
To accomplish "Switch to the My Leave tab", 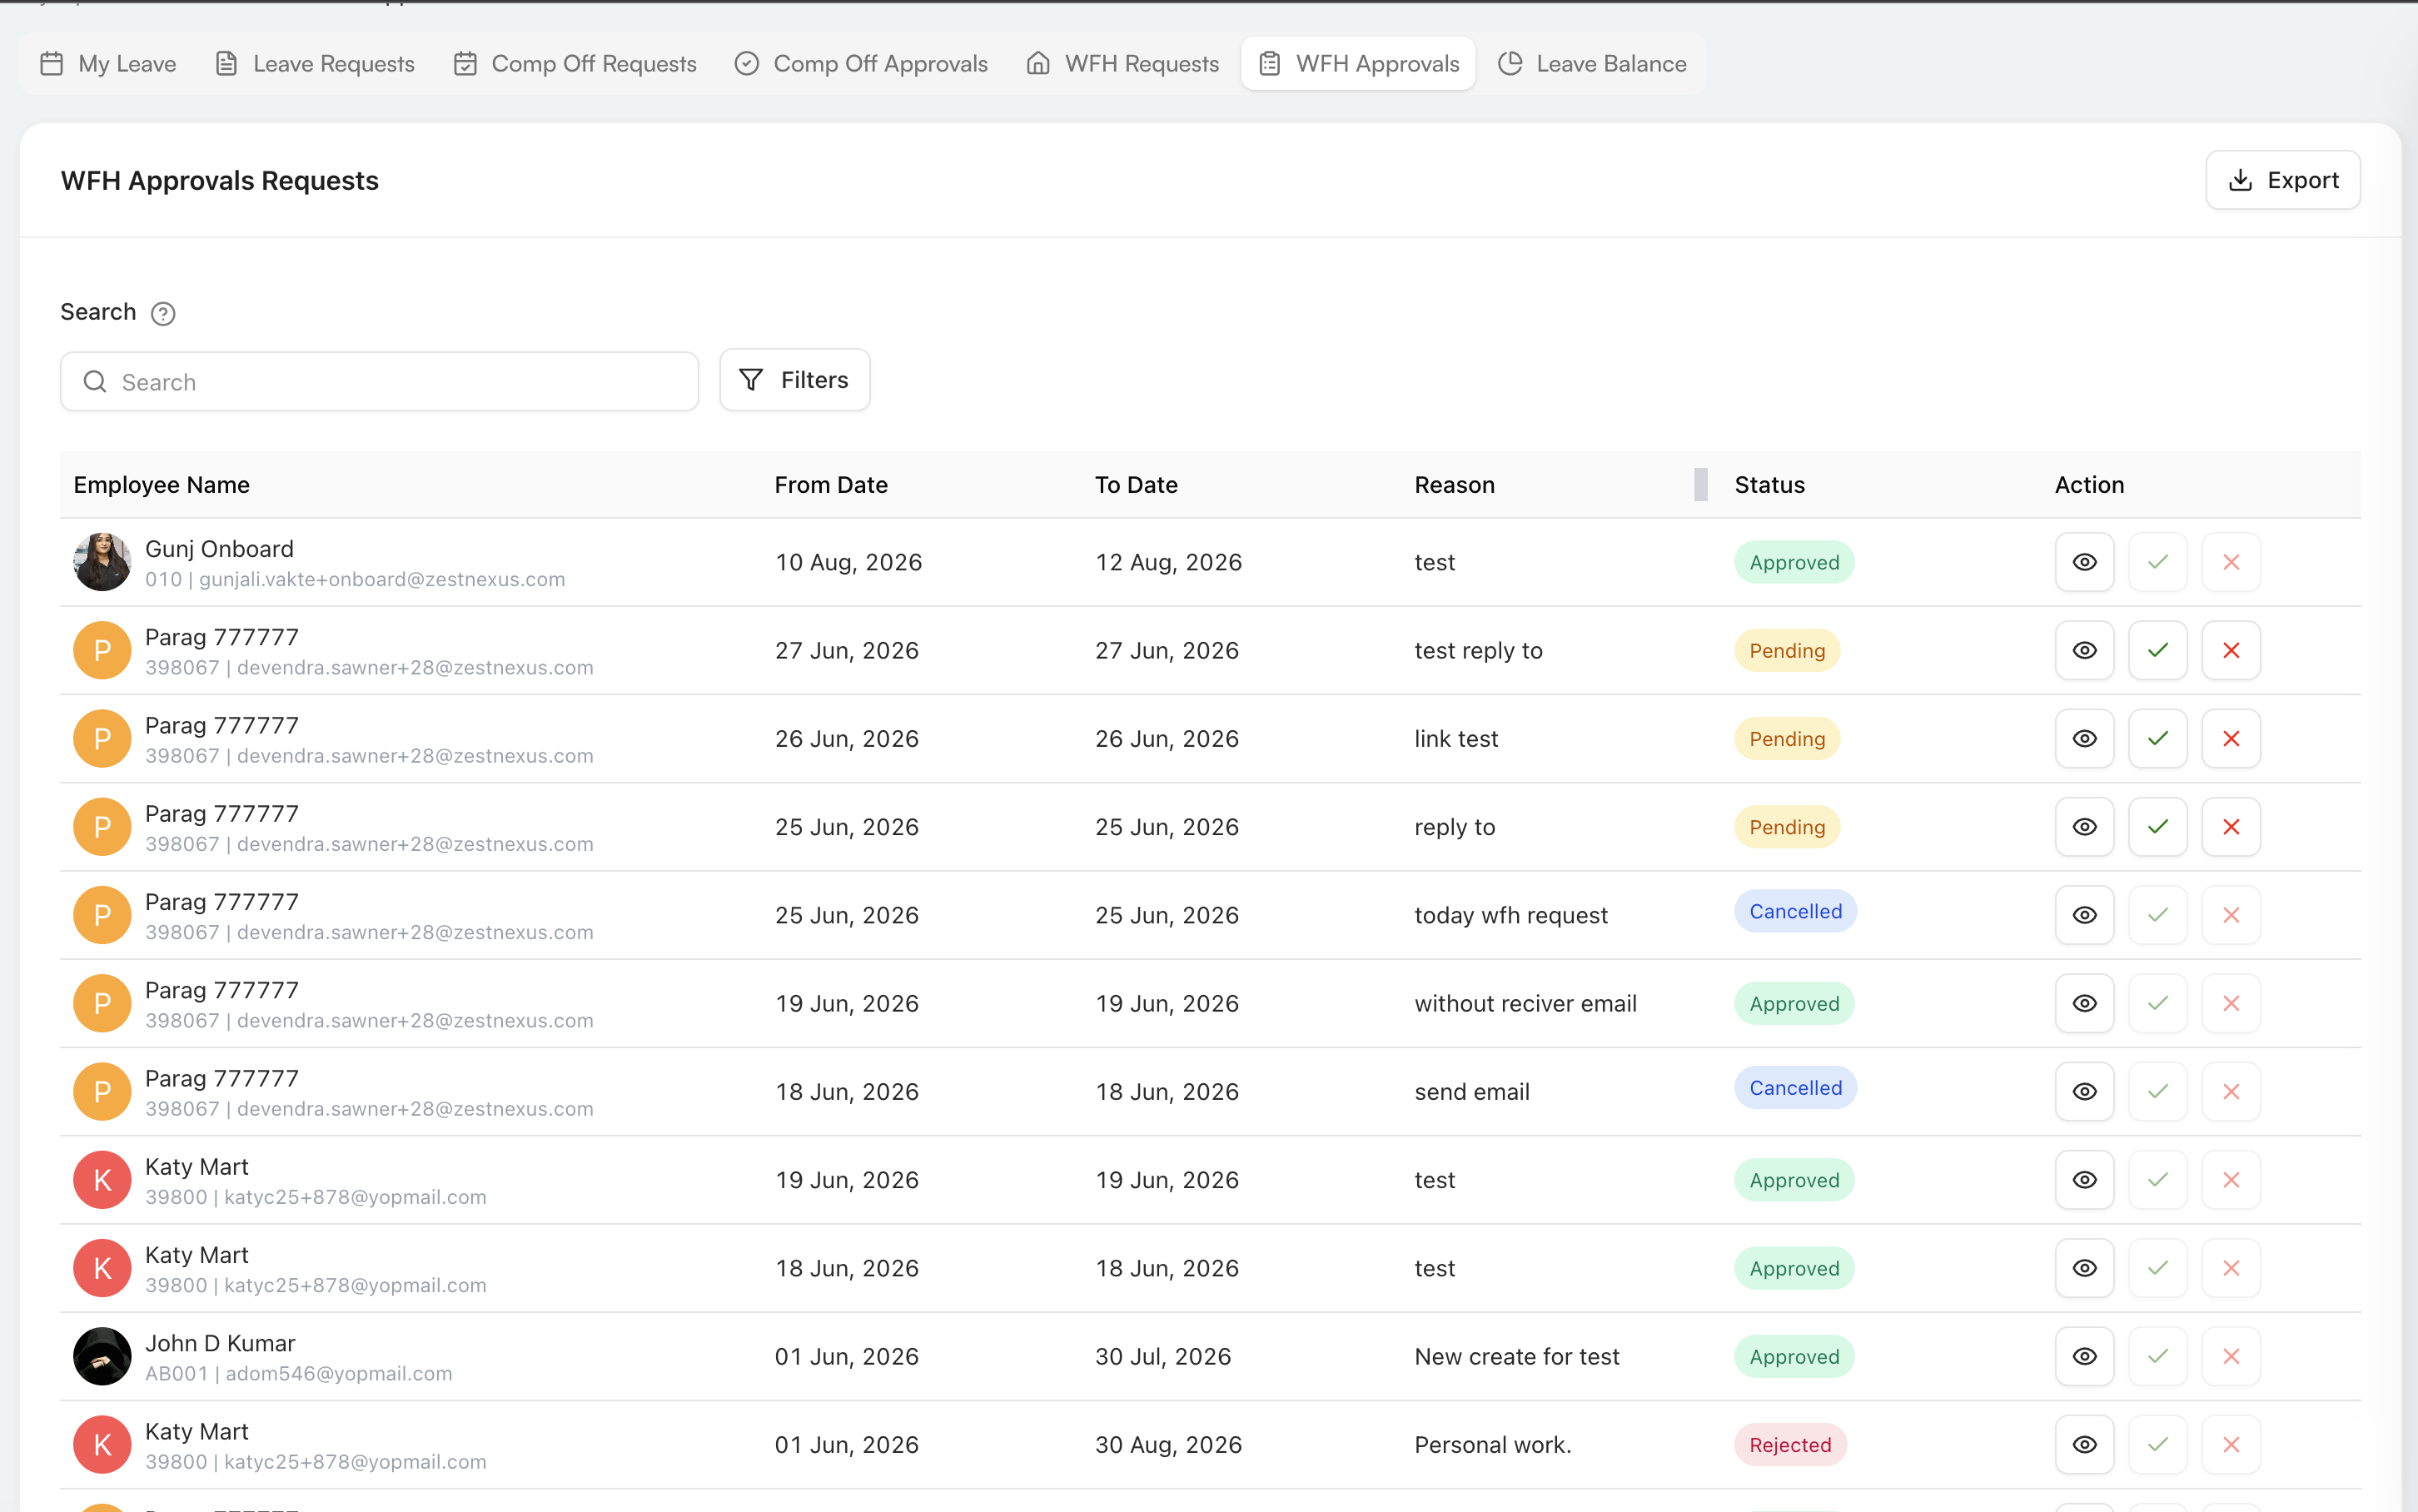I will (x=108, y=64).
